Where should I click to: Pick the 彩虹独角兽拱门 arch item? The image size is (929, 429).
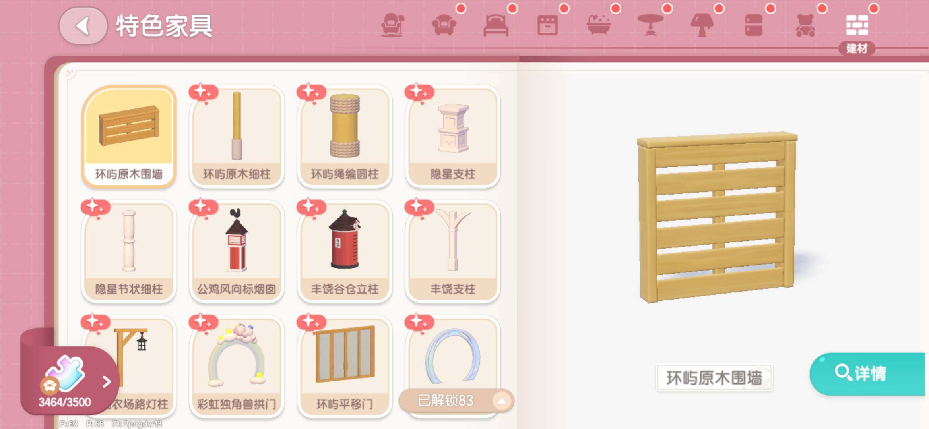237,366
